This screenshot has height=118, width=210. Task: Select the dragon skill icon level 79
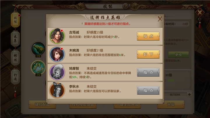[38, 49]
